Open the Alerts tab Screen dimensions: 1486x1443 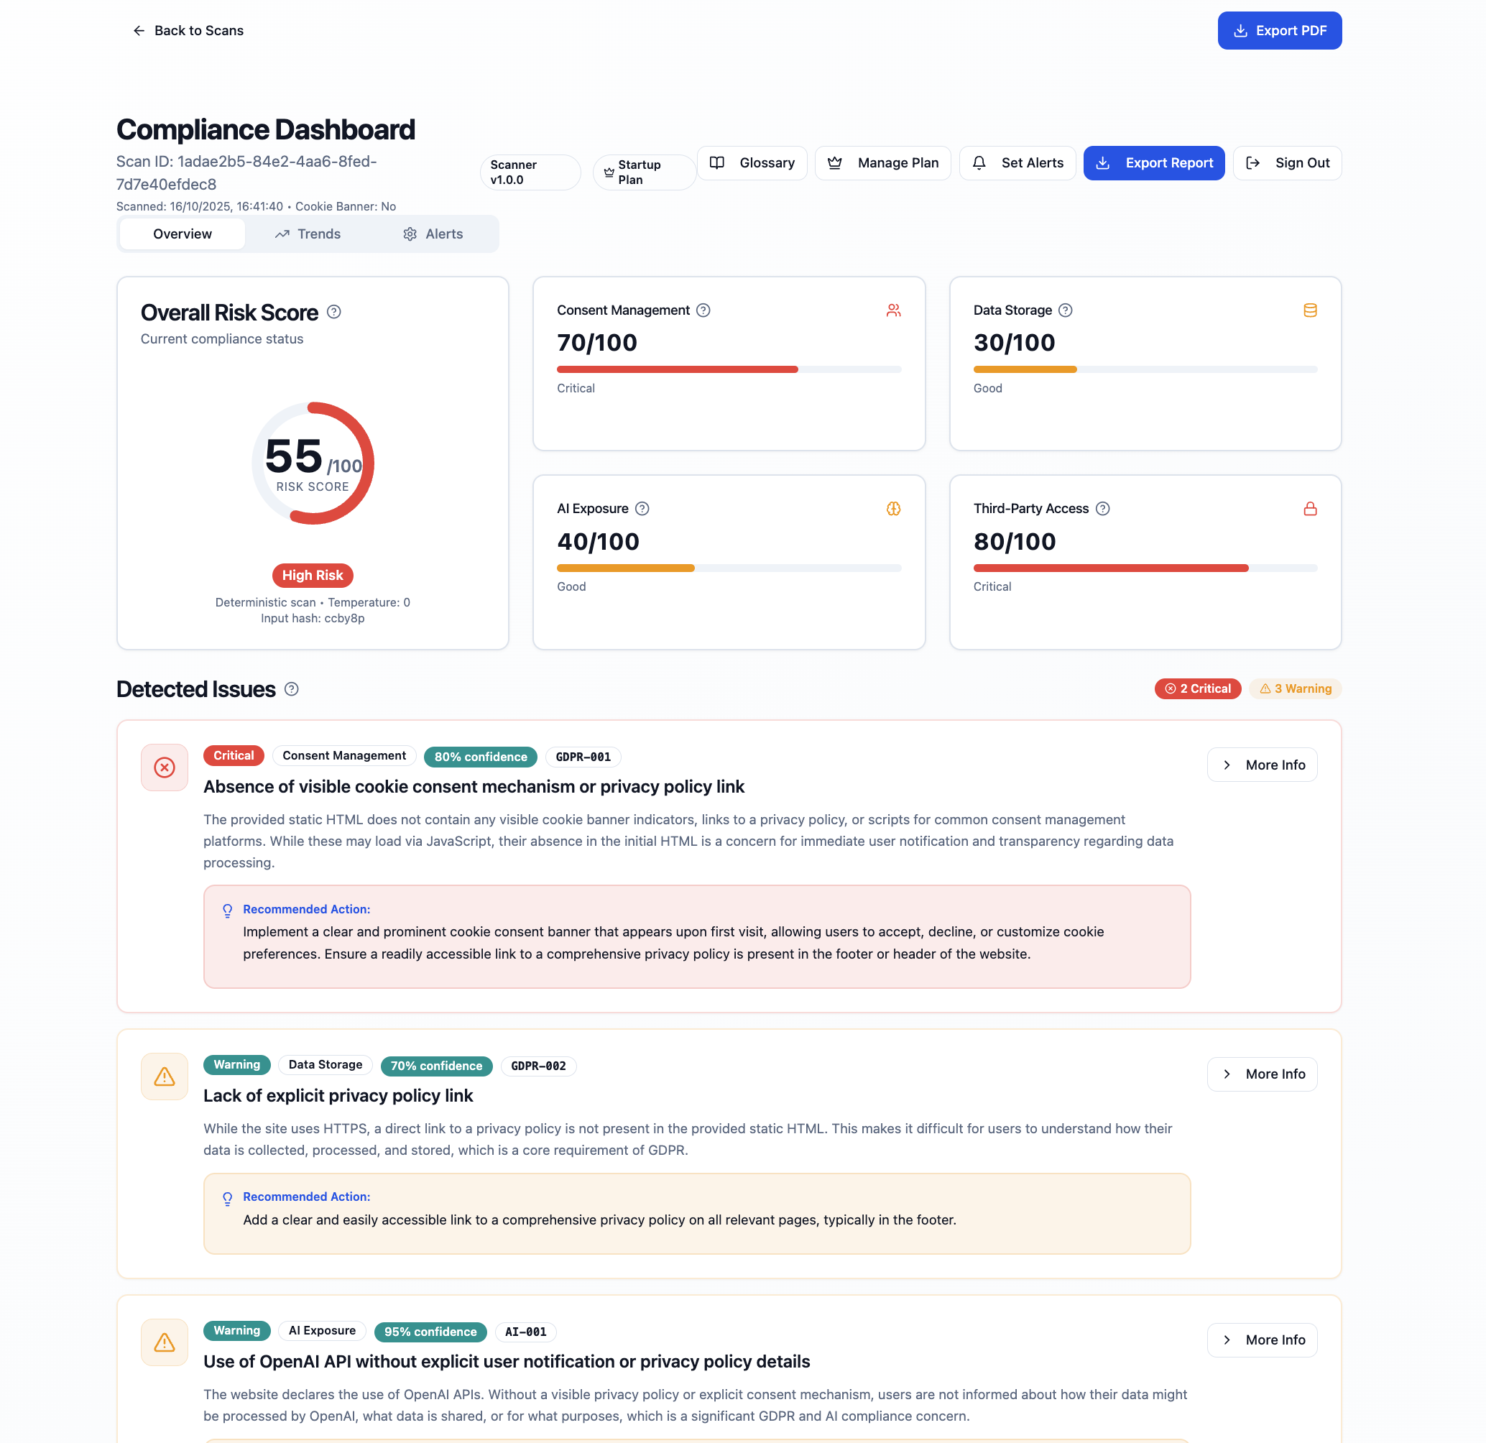click(x=433, y=234)
